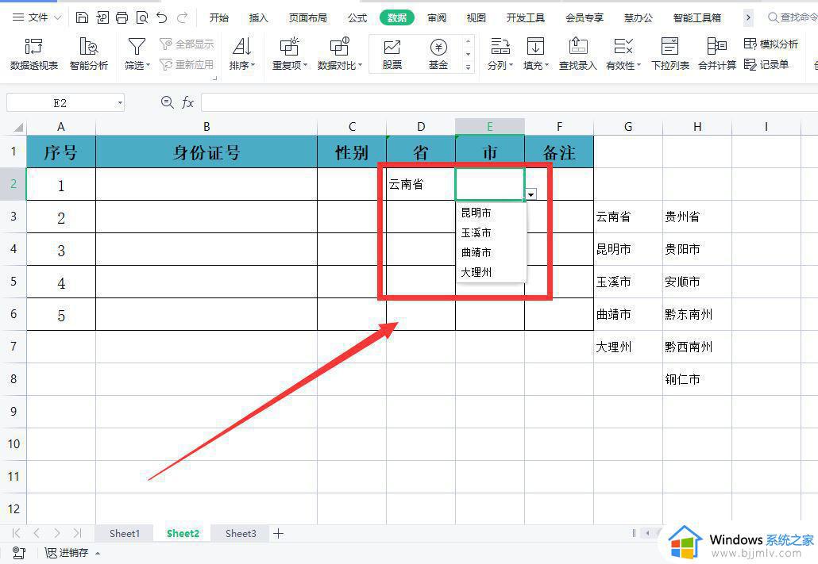Open the 模拟分析 what-if analysis tool
The width and height of the screenshot is (818, 564).
pyautogui.click(x=771, y=44)
